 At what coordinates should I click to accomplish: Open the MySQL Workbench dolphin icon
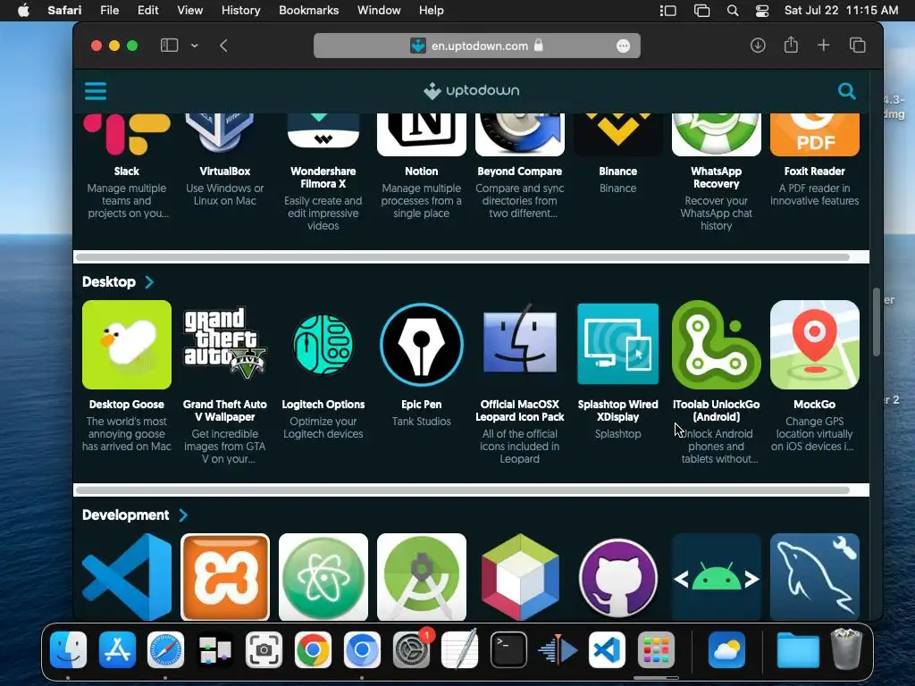(x=815, y=577)
